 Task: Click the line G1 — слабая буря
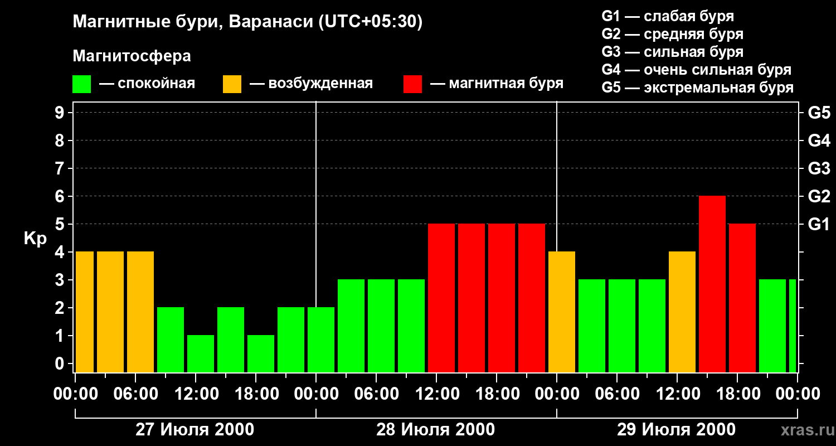pos(668,16)
